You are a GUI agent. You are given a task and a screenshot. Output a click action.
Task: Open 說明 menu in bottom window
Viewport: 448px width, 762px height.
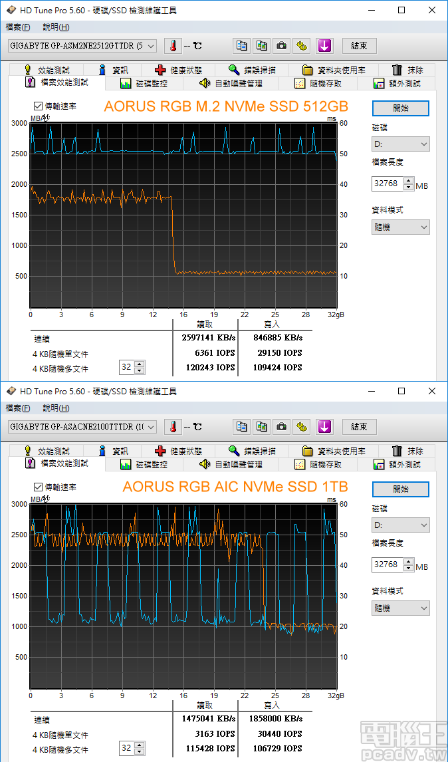(56, 408)
